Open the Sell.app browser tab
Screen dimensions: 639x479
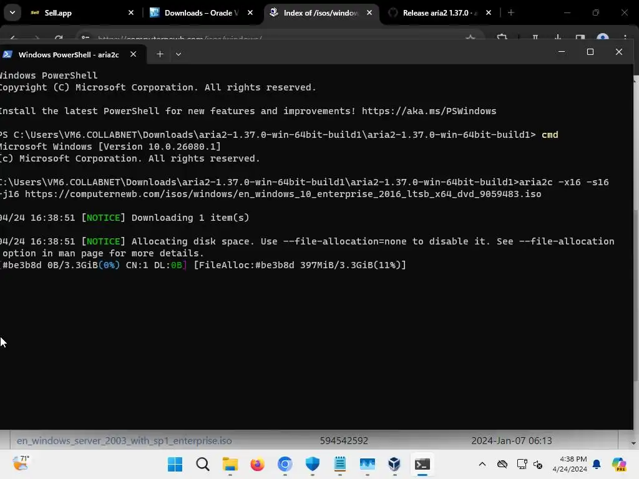click(x=80, y=13)
